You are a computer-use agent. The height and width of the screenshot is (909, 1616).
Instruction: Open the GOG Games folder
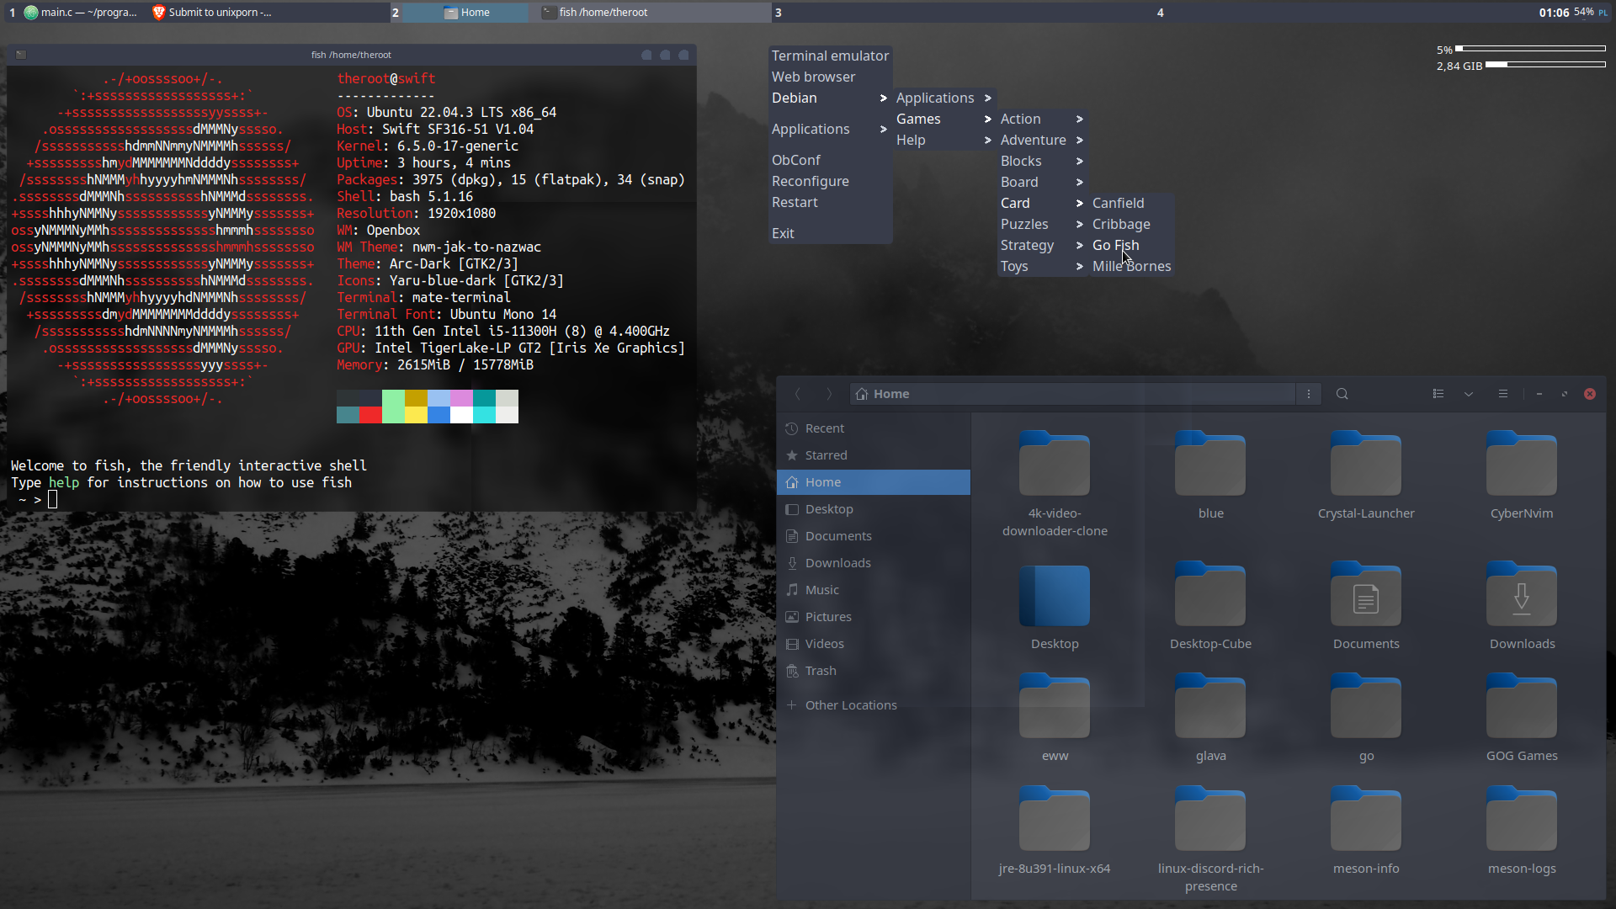(1522, 707)
